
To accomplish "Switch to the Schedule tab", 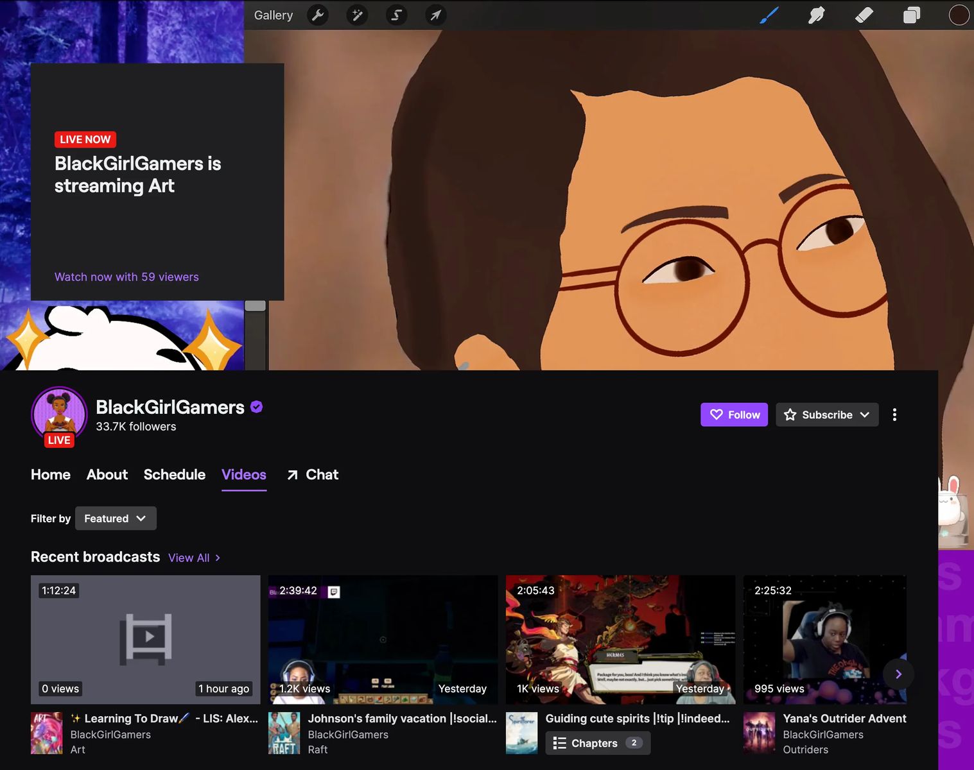I will (174, 474).
